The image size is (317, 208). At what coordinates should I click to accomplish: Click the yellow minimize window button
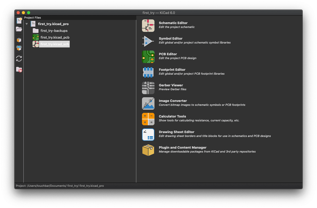(x=23, y=13)
